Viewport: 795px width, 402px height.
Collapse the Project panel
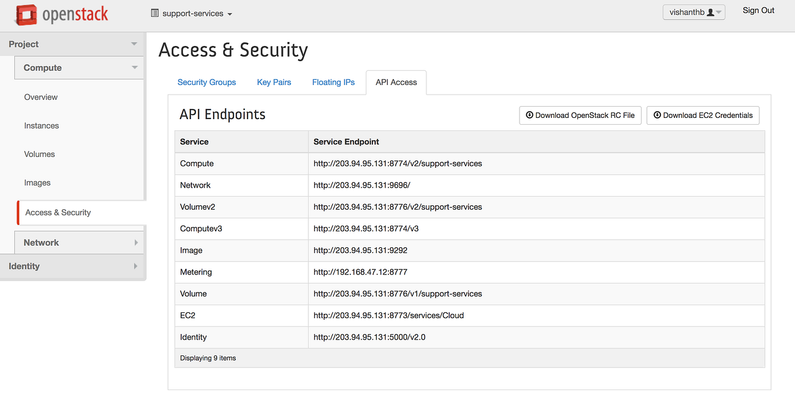click(73, 44)
